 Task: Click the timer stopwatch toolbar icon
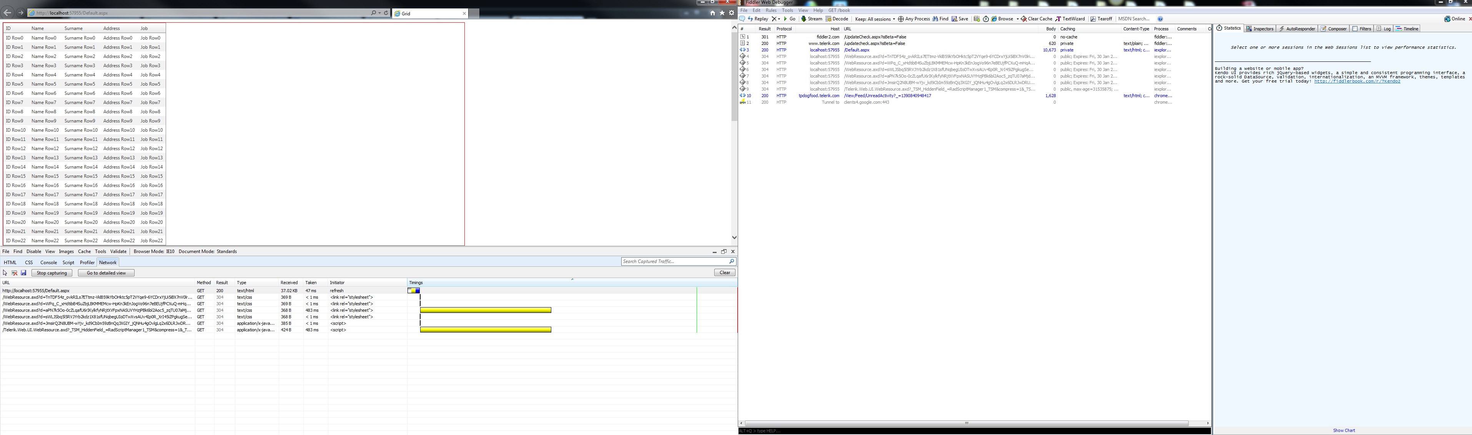(986, 19)
